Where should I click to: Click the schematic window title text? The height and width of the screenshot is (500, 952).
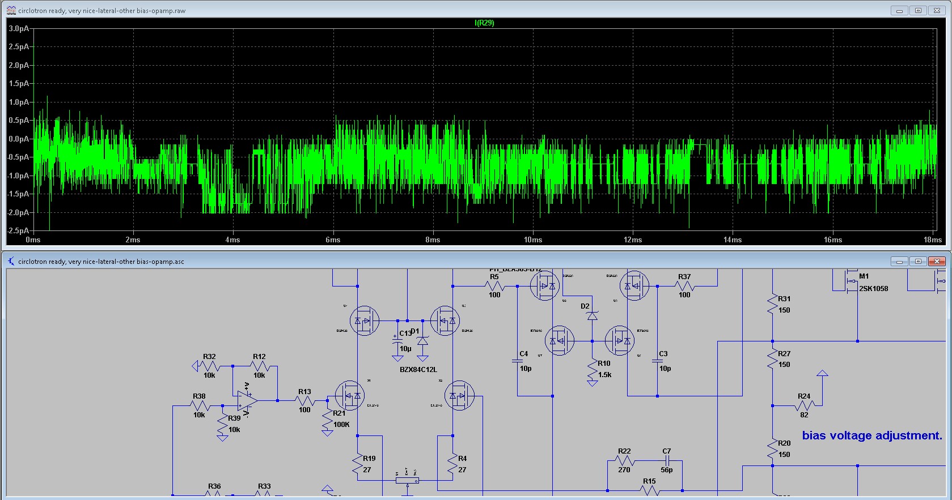tap(101, 262)
